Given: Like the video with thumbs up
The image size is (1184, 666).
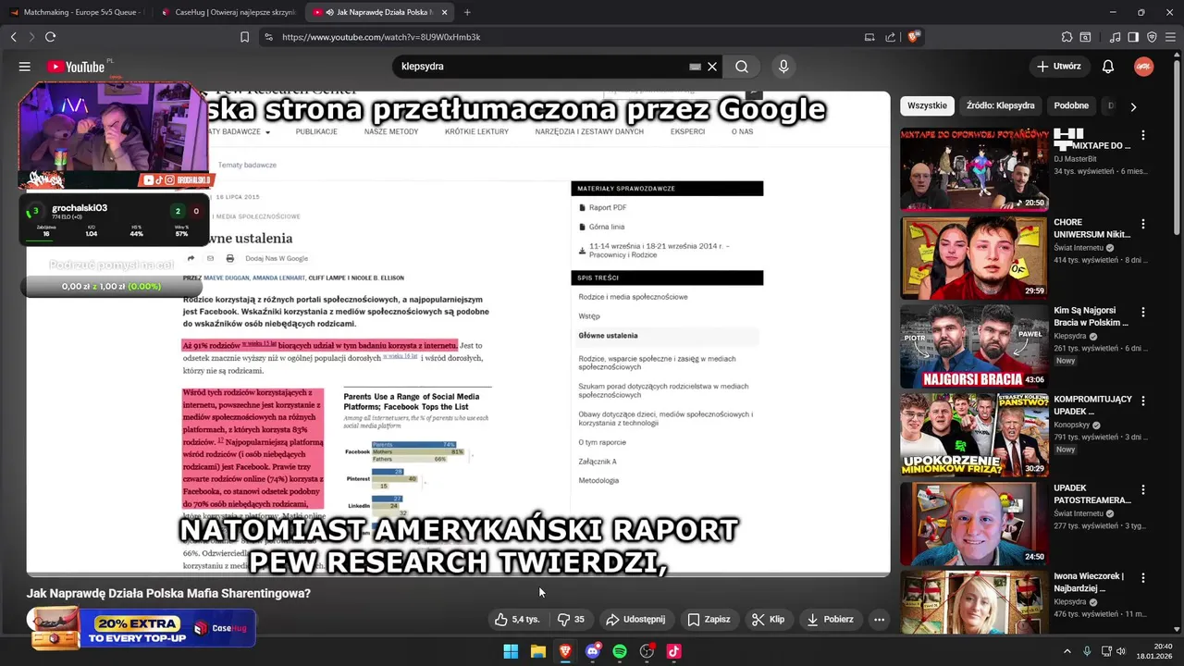Looking at the screenshot, I should pyautogui.click(x=517, y=619).
